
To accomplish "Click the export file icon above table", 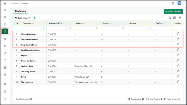I will point(170,18).
